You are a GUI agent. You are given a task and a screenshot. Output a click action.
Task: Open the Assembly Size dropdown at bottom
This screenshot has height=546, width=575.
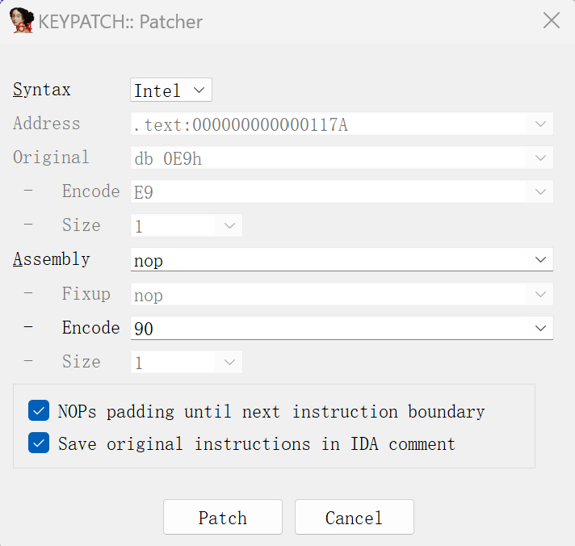pos(229,363)
